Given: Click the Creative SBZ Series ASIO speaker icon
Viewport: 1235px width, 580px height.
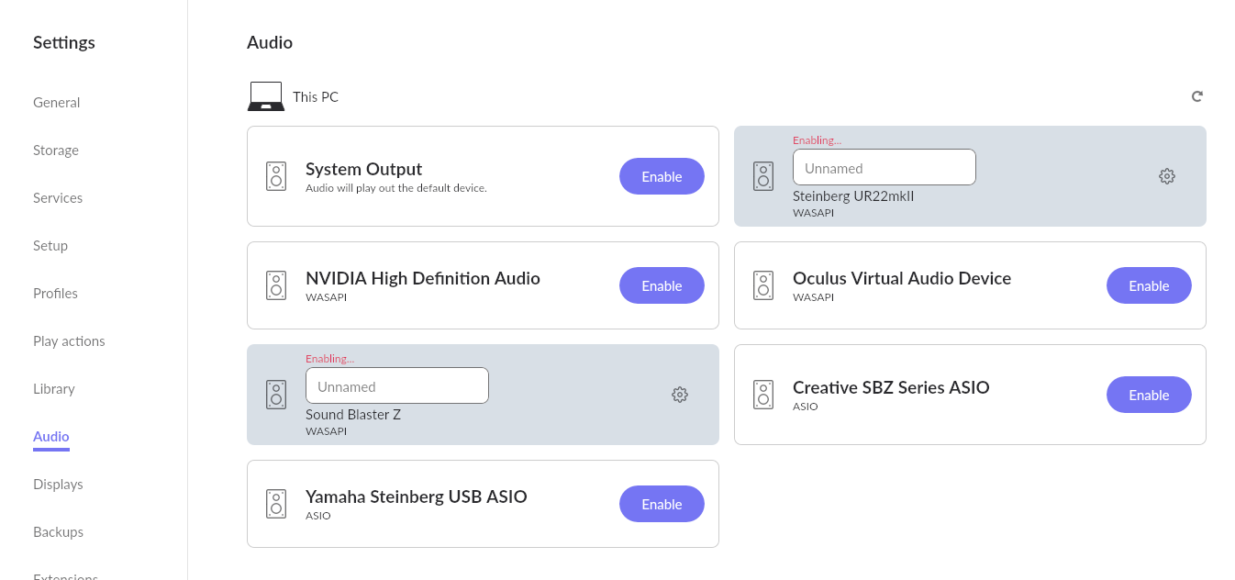Looking at the screenshot, I should [x=763, y=395].
